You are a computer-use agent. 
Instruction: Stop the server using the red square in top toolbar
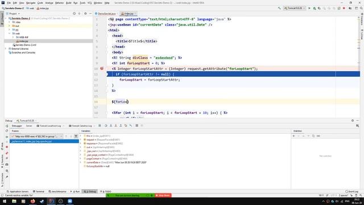pos(344,8)
